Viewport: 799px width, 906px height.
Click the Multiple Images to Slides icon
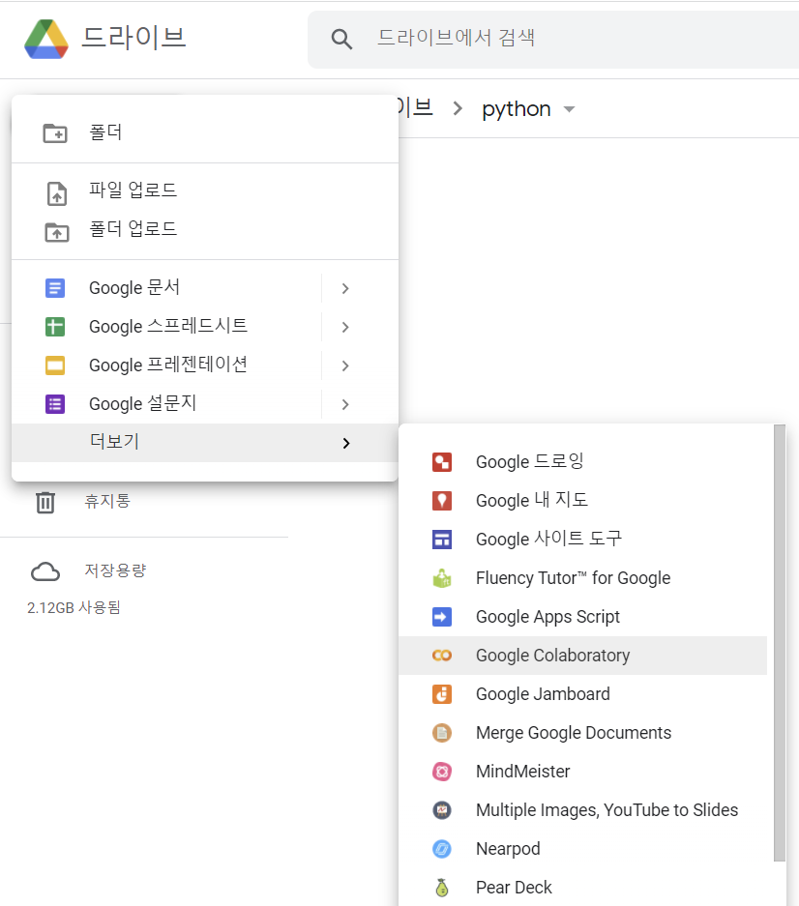click(442, 810)
